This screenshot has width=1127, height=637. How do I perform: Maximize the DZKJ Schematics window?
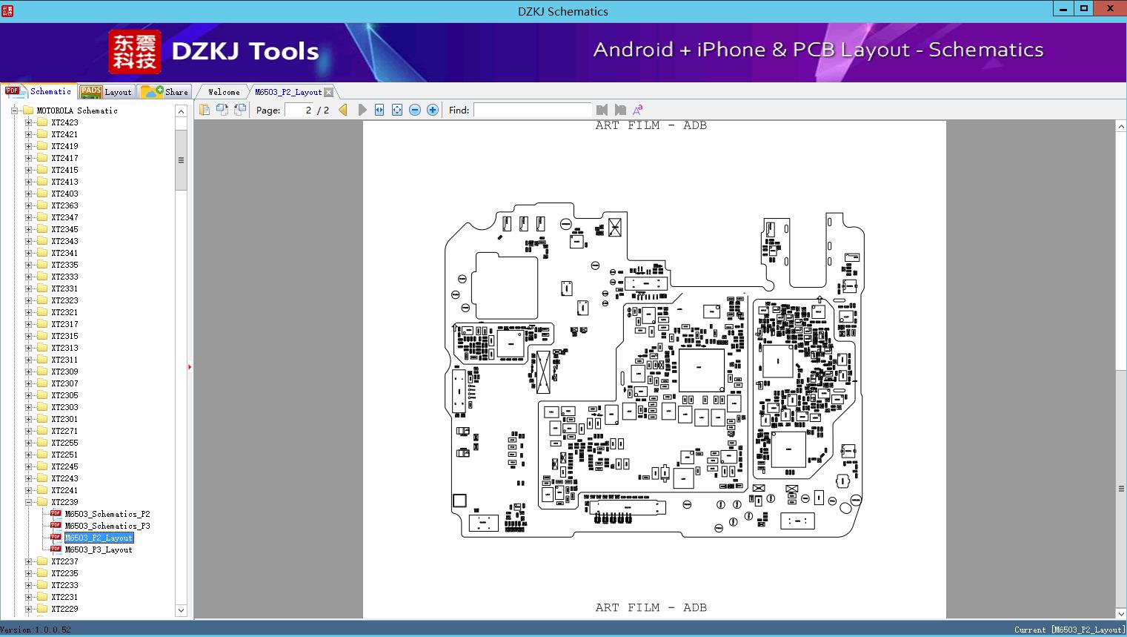pyautogui.click(x=1084, y=8)
